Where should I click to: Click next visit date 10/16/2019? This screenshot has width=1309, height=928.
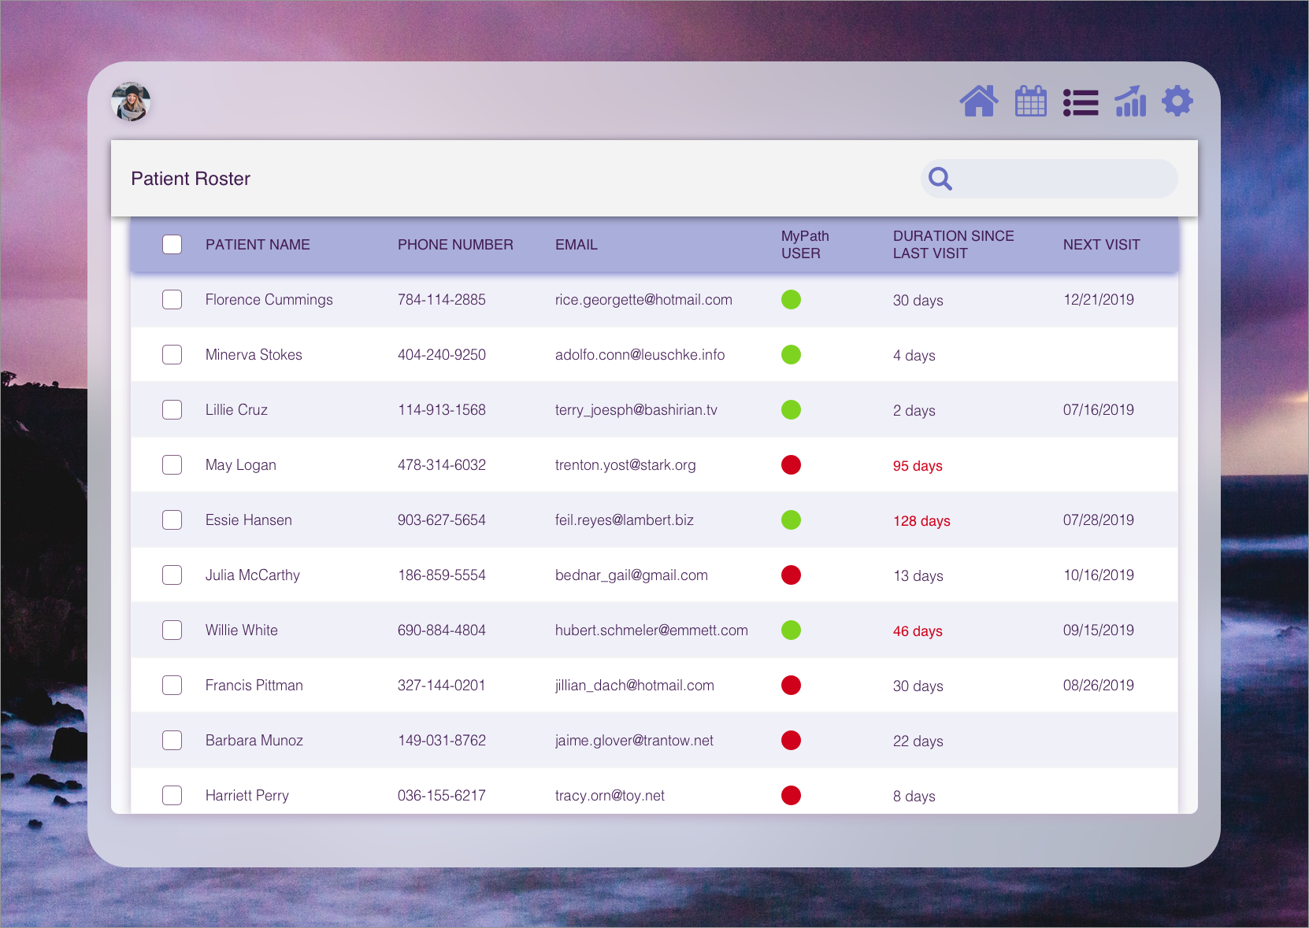click(x=1099, y=575)
